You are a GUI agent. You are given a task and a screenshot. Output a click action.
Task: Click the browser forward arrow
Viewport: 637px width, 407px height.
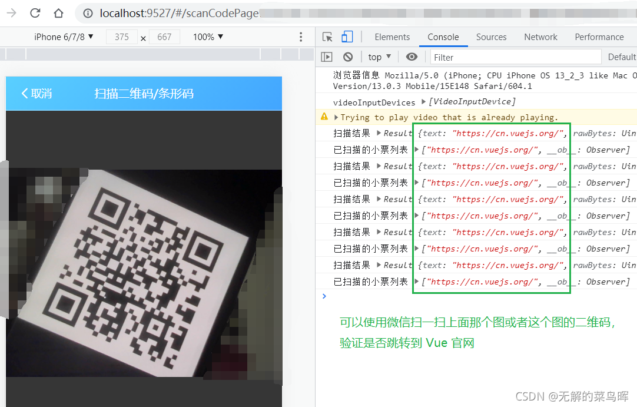11,13
